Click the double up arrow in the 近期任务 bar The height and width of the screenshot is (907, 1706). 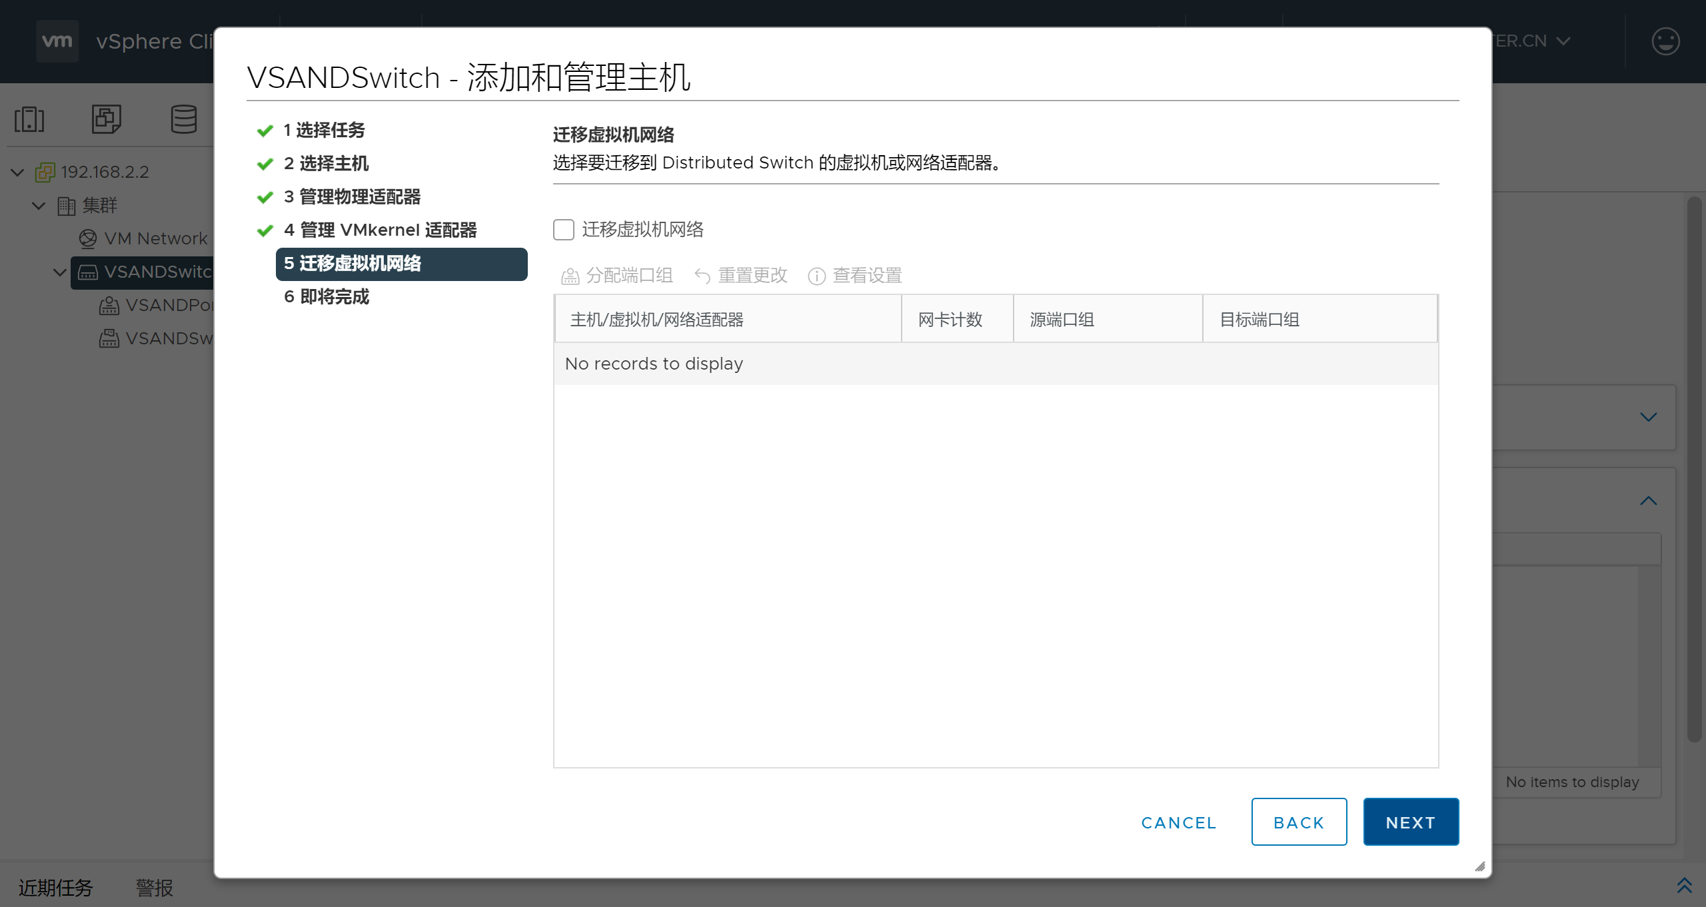click(x=1684, y=886)
